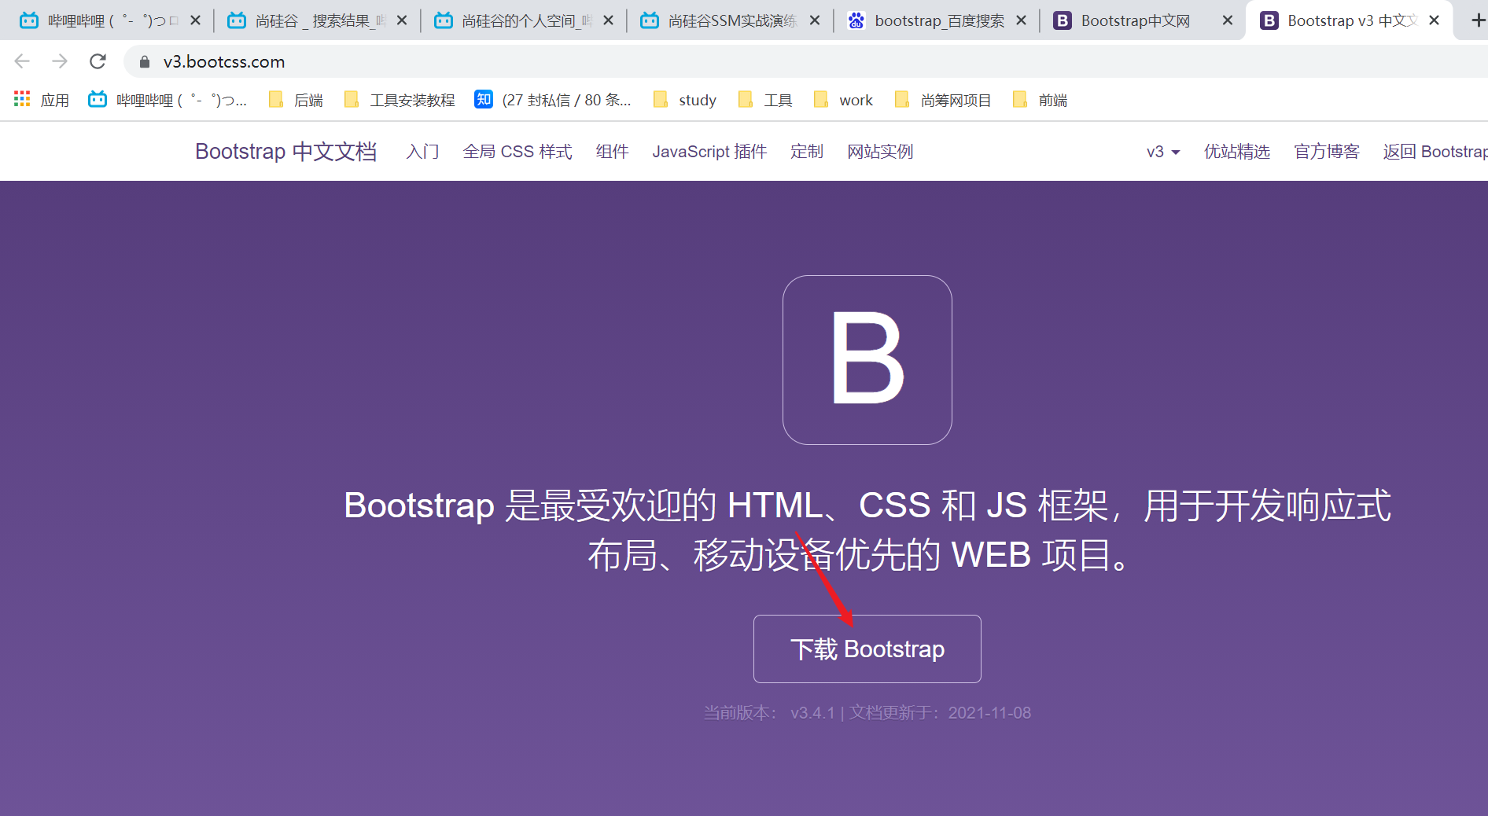Viewport: 1488px width, 816px height.
Task: Open the JavaScript 插件 navigation link
Action: (x=709, y=152)
